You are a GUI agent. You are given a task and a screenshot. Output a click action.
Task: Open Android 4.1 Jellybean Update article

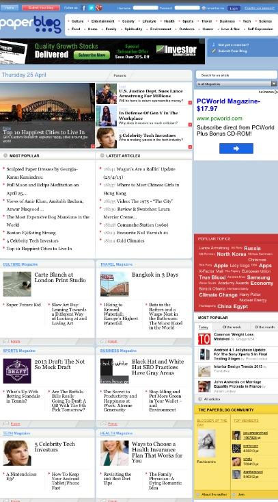pyautogui.click(x=240, y=354)
